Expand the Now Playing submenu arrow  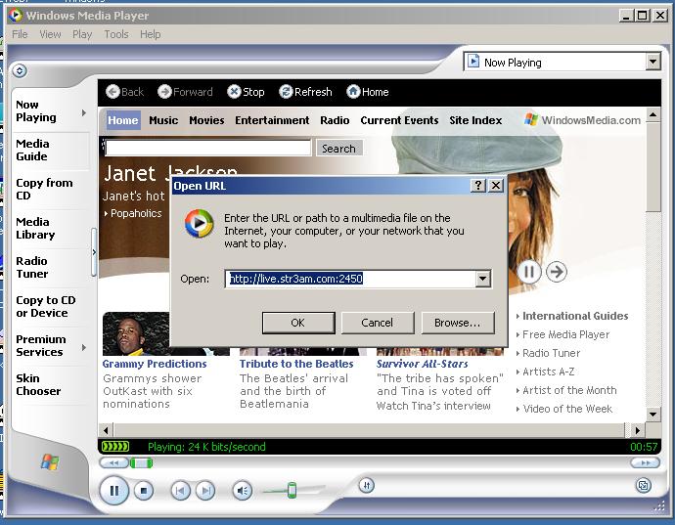(x=83, y=112)
